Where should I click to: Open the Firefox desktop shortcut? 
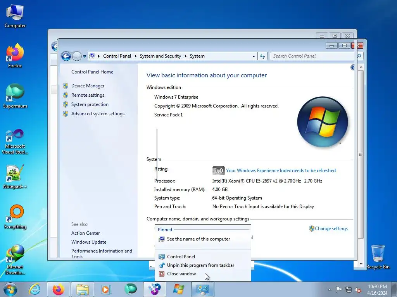pos(15,56)
